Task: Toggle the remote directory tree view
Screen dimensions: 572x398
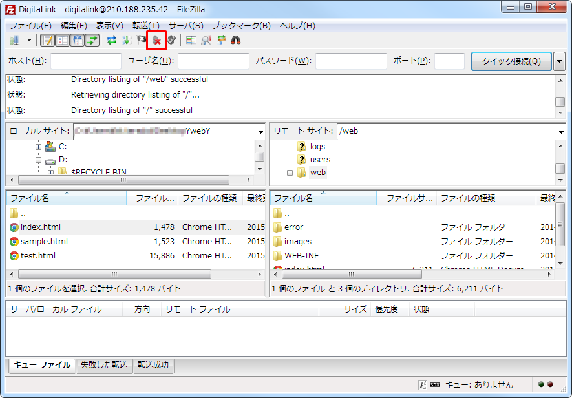Action: point(78,40)
